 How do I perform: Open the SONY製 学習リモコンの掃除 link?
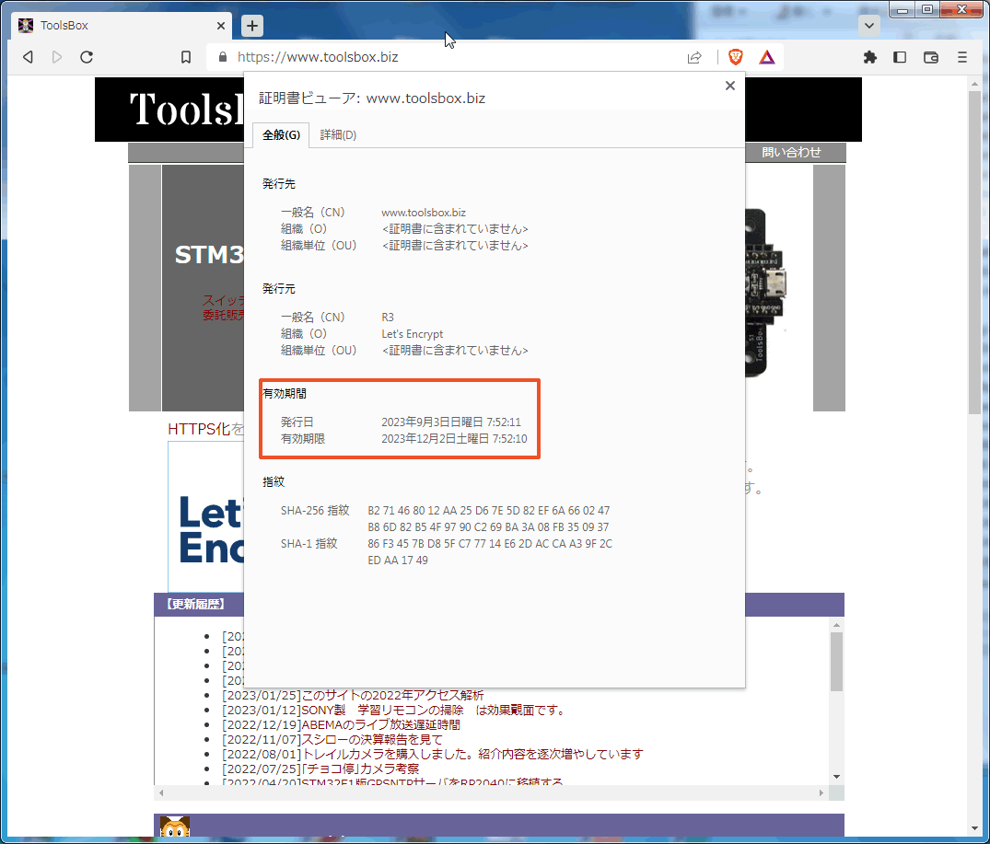tap(433, 711)
